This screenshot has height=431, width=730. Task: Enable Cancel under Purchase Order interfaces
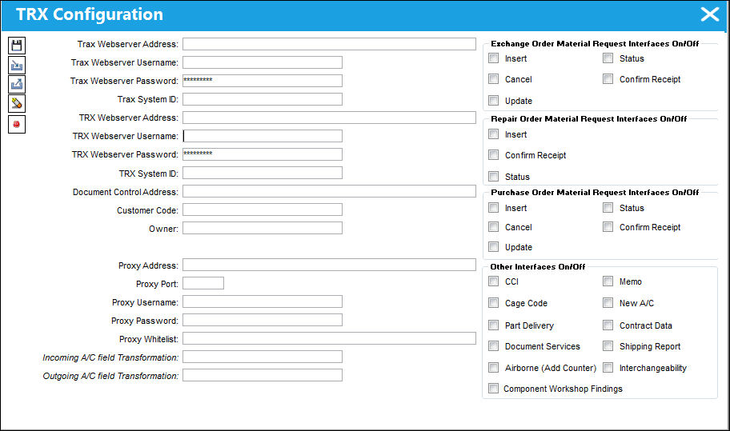point(494,227)
